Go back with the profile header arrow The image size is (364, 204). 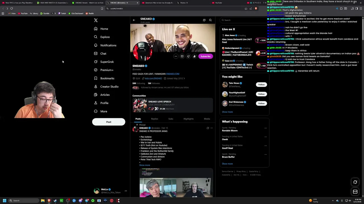click(x=134, y=20)
